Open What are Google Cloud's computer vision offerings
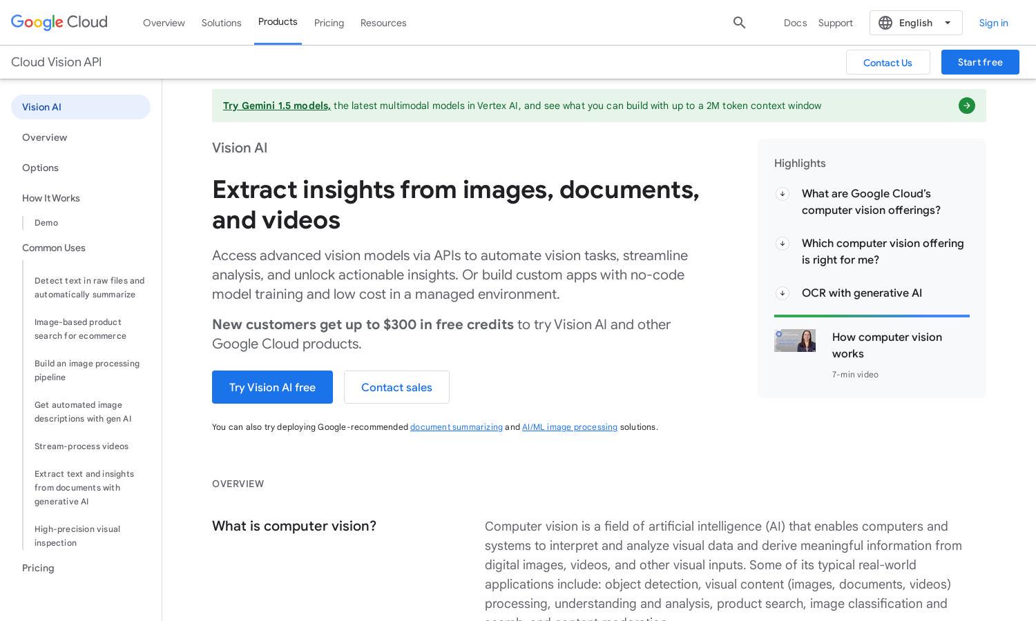Viewport: 1036px width, 621px height. [871, 202]
